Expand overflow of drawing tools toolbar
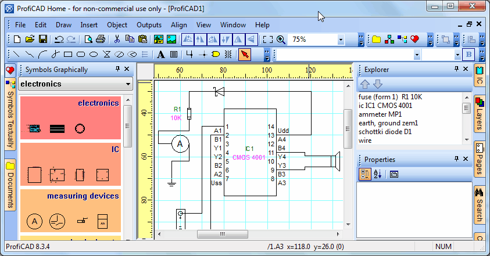The image size is (490, 256). [267, 55]
